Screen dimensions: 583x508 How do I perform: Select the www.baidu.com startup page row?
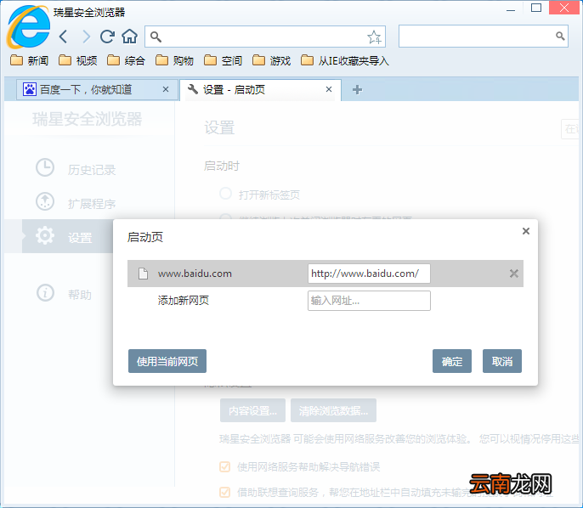[x=325, y=274]
